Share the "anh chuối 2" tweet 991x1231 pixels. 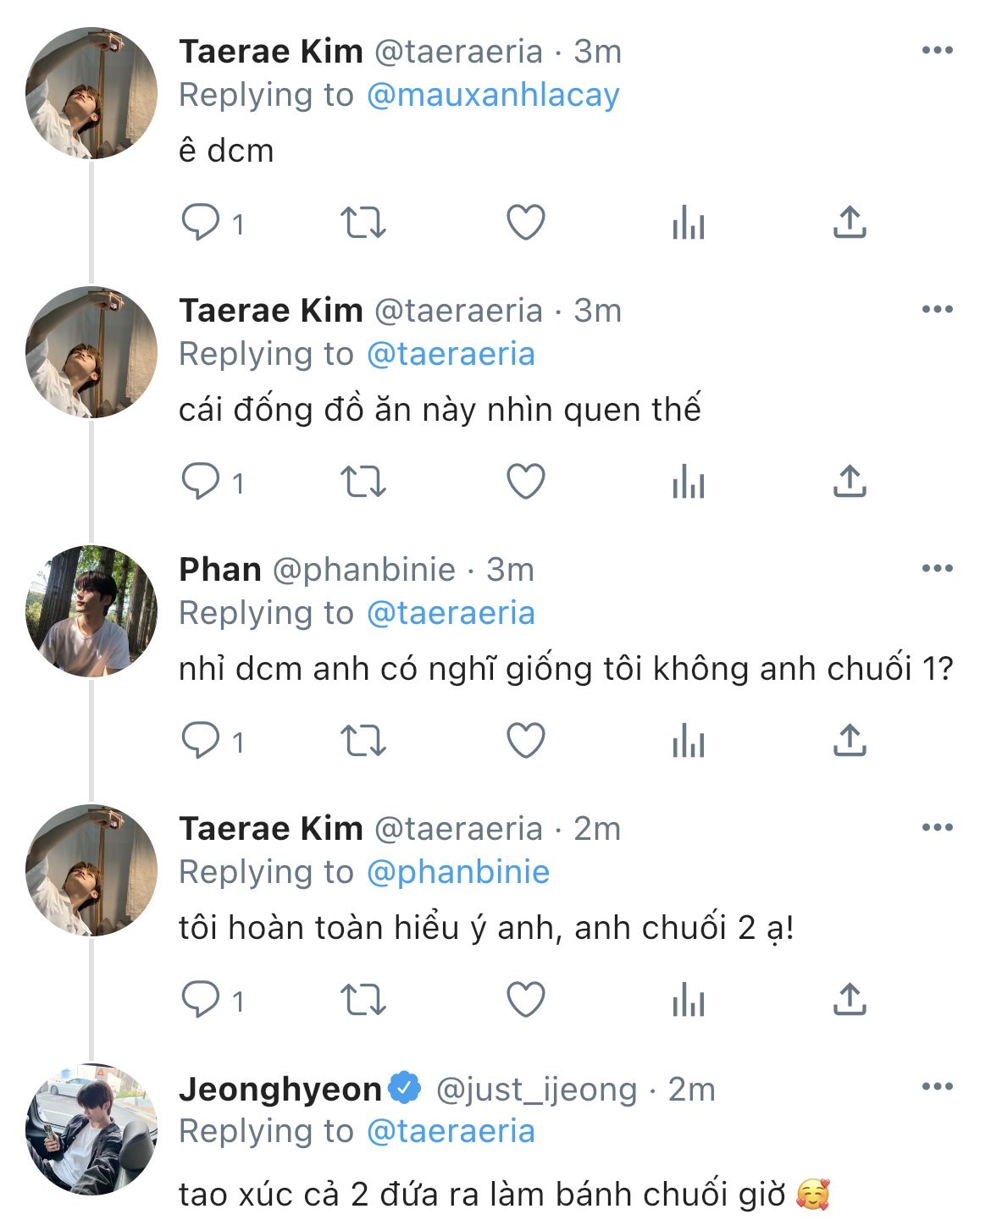pyautogui.click(x=850, y=1001)
